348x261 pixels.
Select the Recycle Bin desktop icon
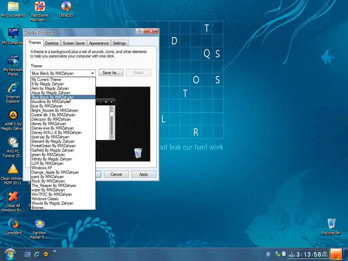point(331,227)
